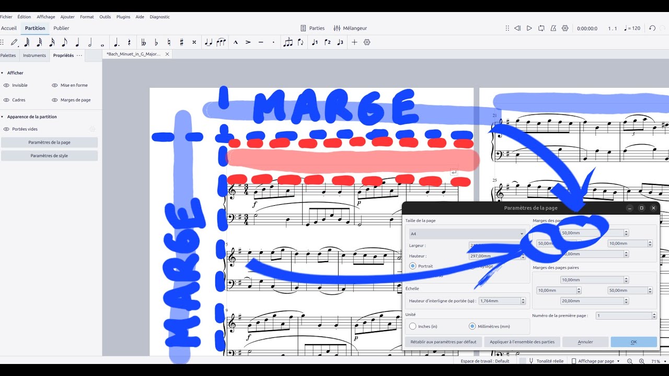Toggle loop playback
Viewport: 669px width, 376px height.
(541, 28)
